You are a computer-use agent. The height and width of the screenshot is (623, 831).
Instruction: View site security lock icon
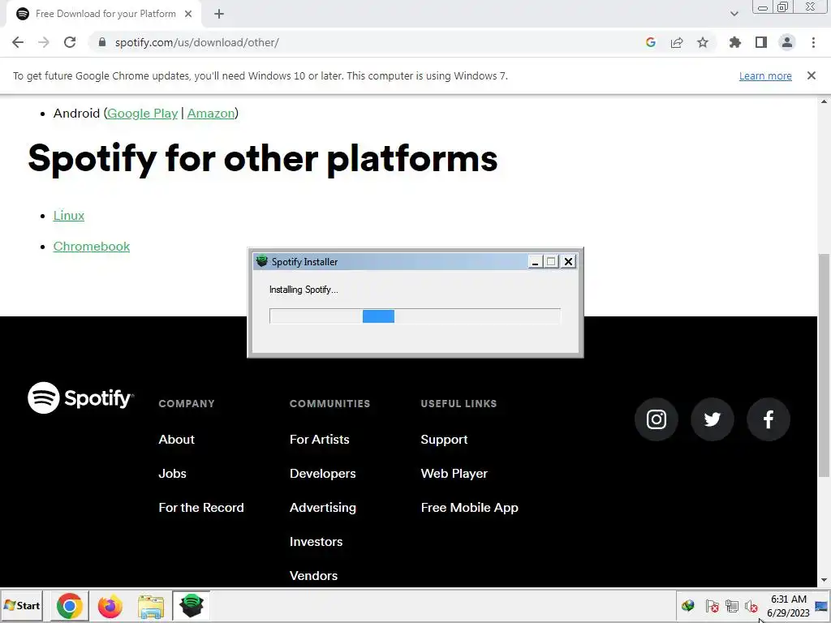pyautogui.click(x=101, y=42)
